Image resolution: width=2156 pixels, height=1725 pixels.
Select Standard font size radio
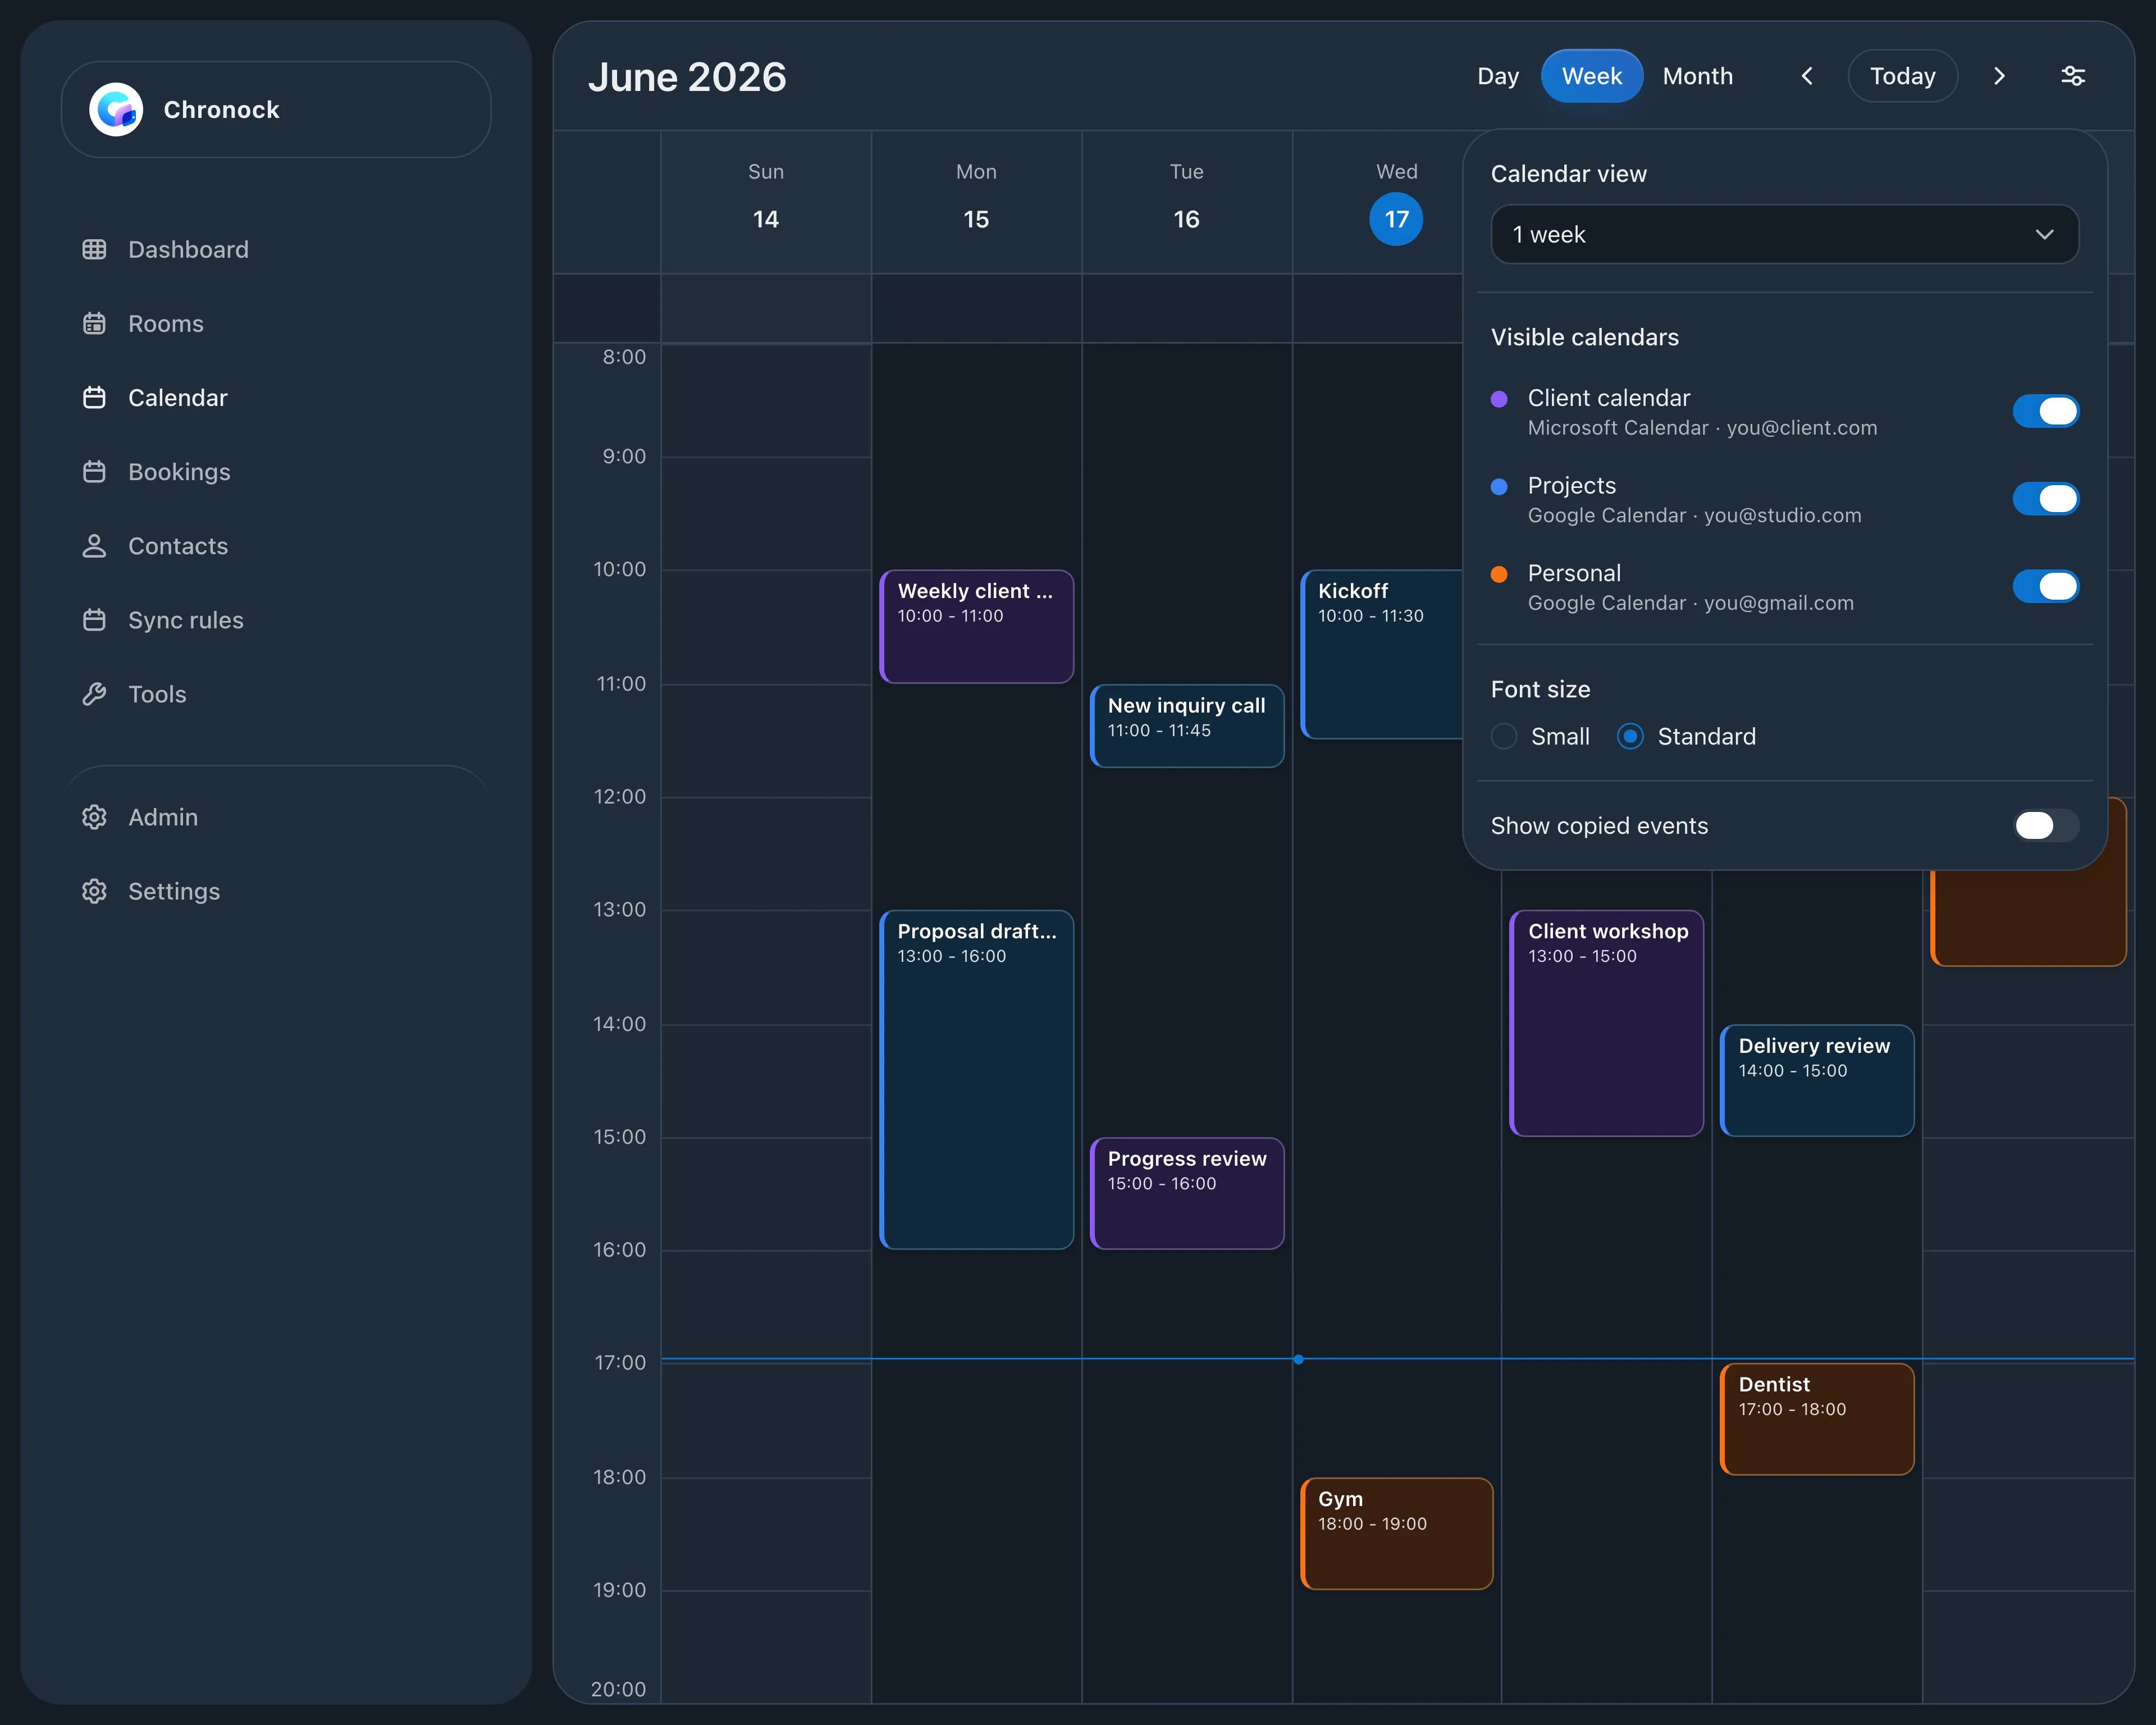(x=1630, y=737)
